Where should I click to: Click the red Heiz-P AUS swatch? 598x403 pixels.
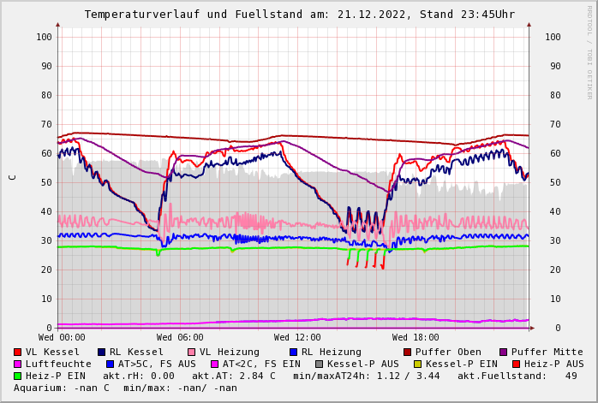click(516, 364)
